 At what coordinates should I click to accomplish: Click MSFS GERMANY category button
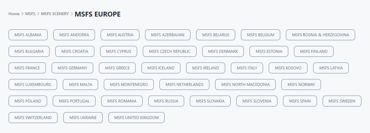(x=72, y=68)
